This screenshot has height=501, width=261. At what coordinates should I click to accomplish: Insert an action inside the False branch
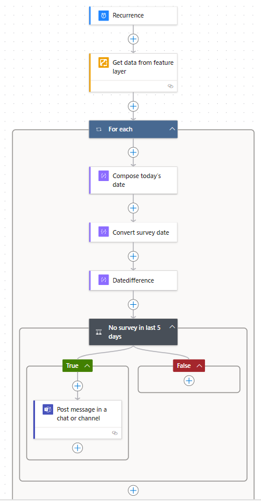(189, 381)
